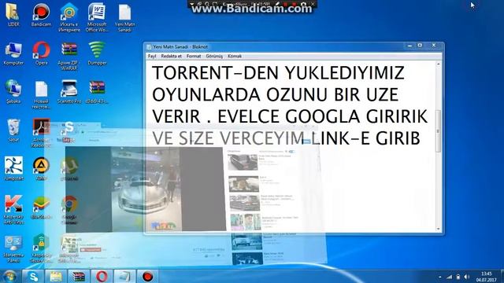The width and height of the screenshot is (504, 283).
Task: Launch Scanitto Pro desktop shortcut
Action: (x=69, y=92)
